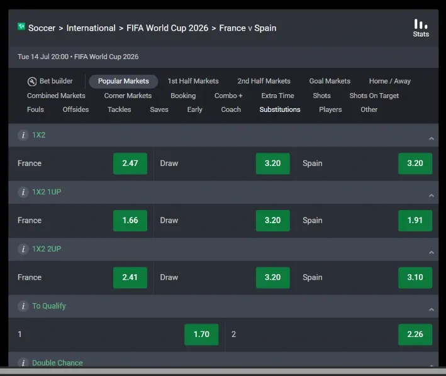Open the Fouls tab
The height and width of the screenshot is (376, 446).
pos(36,109)
